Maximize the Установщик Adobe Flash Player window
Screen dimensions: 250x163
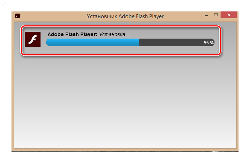coord(216,15)
